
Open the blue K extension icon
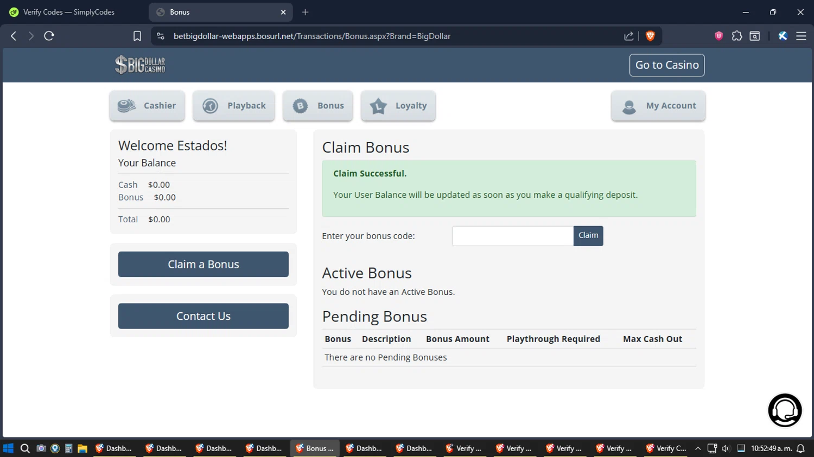pos(783,36)
